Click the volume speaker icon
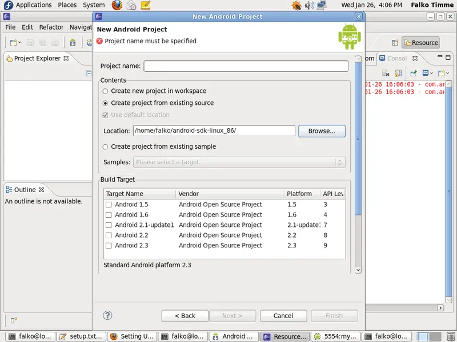This screenshot has height=342, width=457. click(309, 5)
